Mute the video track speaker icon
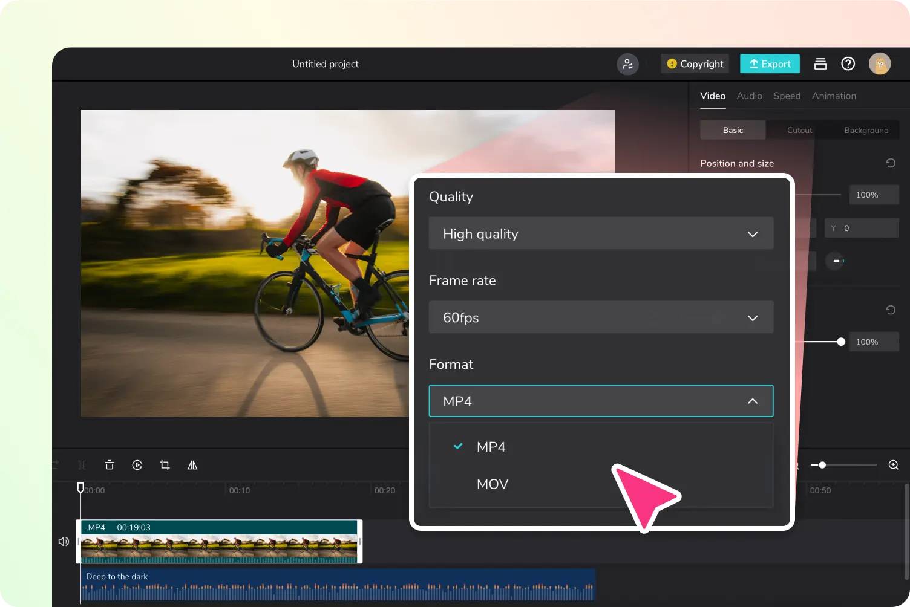910x607 pixels. [64, 541]
